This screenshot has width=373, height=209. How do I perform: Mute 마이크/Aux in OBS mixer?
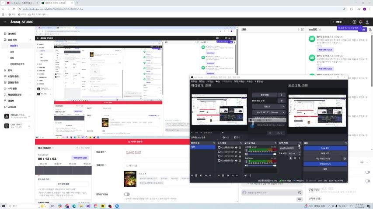pyautogui.click(x=246, y=165)
